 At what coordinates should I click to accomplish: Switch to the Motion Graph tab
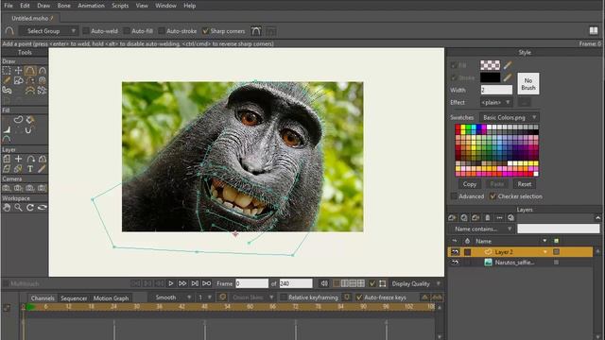point(111,298)
